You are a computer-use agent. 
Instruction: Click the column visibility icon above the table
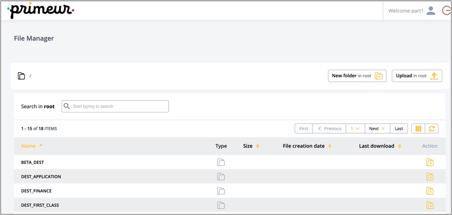click(x=418, y=128)
